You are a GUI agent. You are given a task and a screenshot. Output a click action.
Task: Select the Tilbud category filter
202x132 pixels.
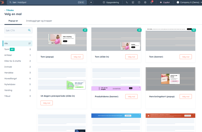coord(17,96)
